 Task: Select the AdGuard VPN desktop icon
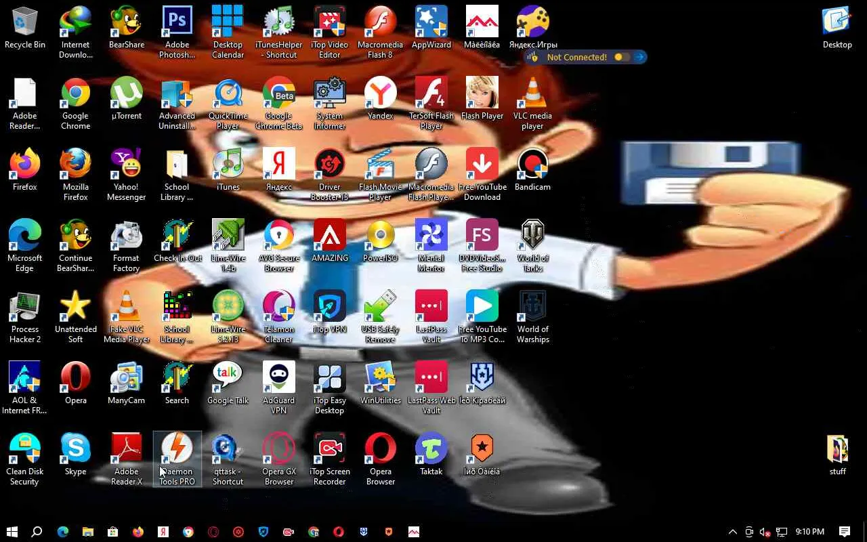(279, 388)
